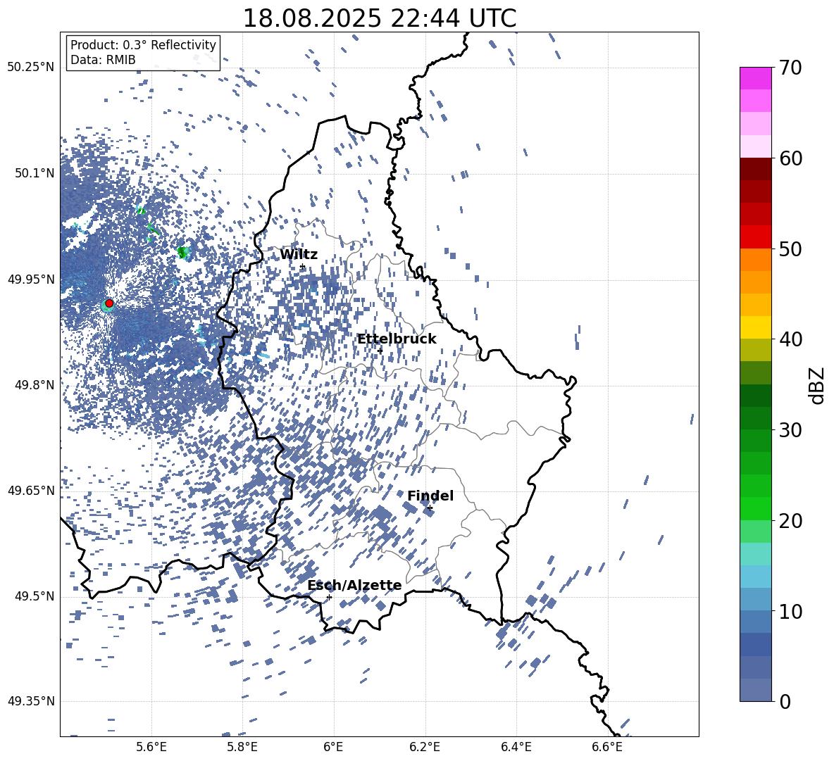
Task: Pick the yellow colorbar swatch just above 40
Action: pos(755,327)
